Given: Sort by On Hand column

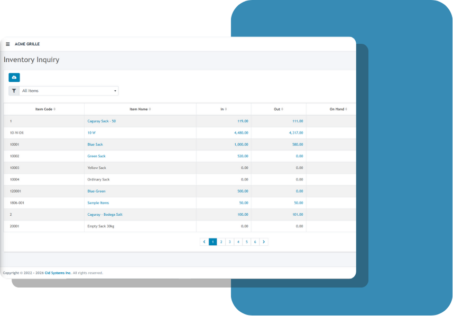Looking at the screenshot, I should tap(338, 109).
